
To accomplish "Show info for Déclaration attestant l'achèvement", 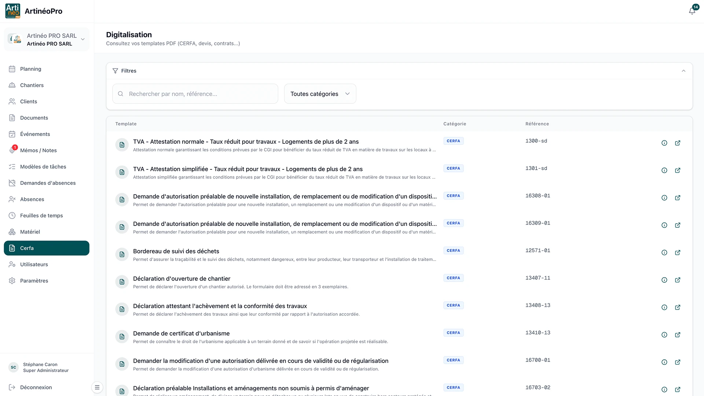I will pos(664,308).
